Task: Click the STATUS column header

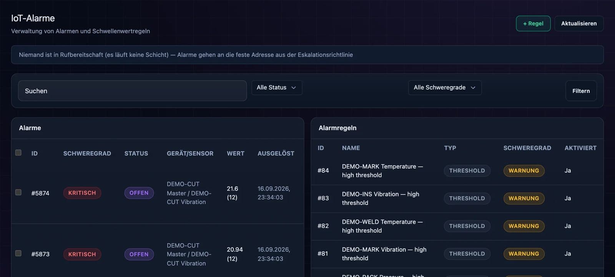Action: tap(136, 153)
